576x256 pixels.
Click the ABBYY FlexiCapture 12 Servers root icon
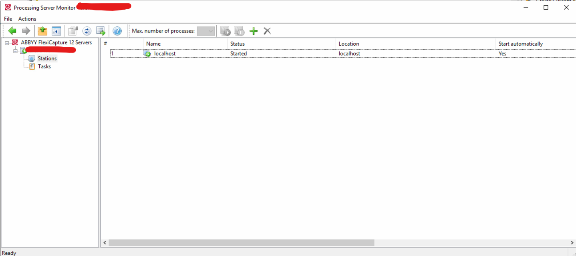[15, 42]
